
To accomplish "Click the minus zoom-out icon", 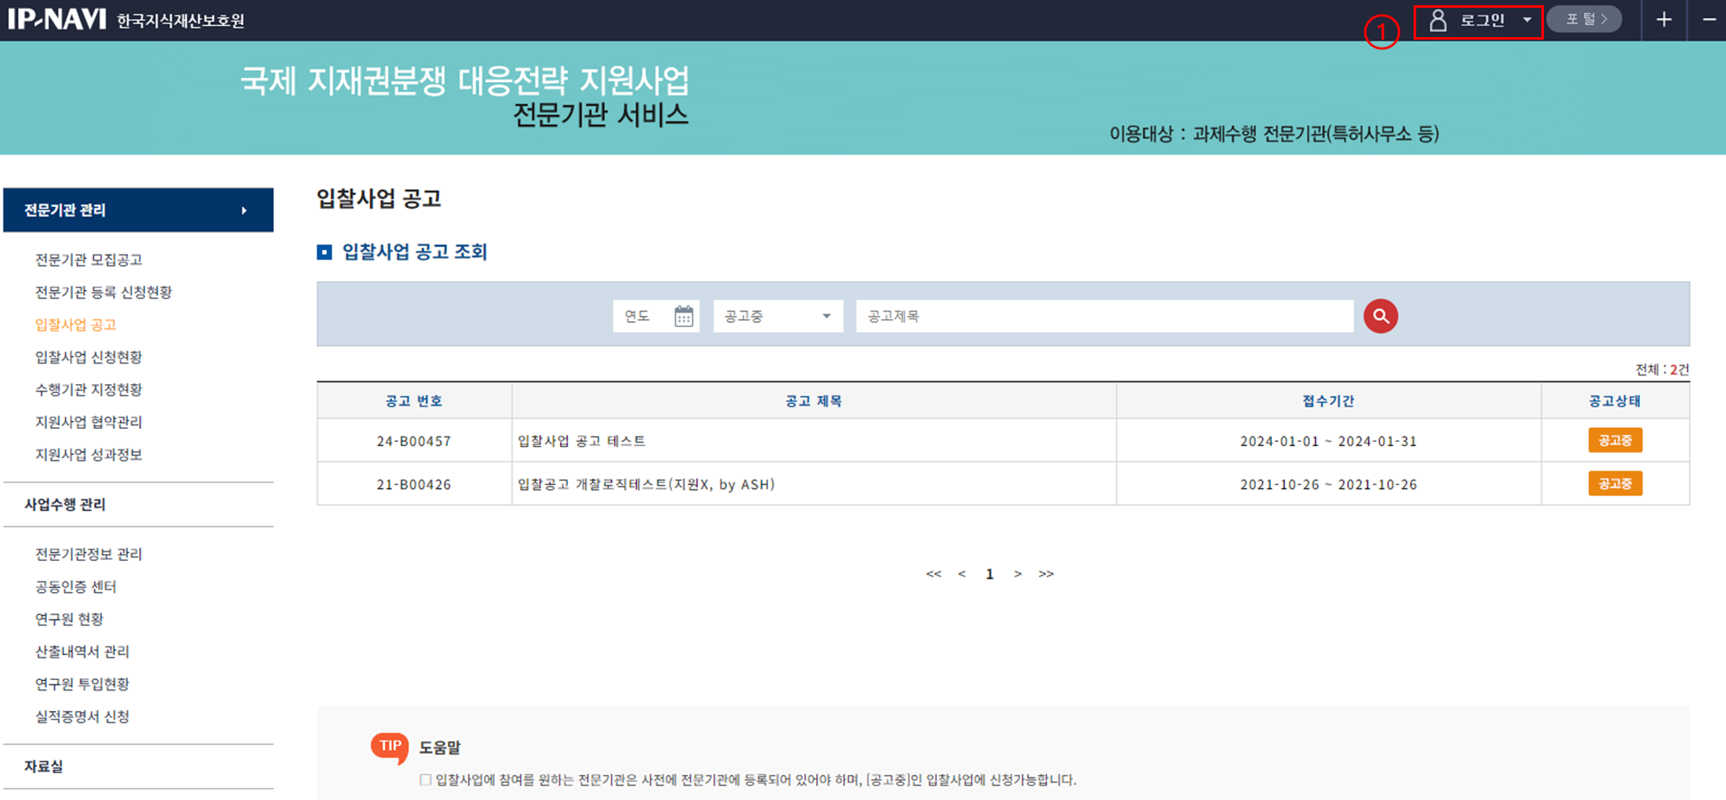I will [1709, 20].
